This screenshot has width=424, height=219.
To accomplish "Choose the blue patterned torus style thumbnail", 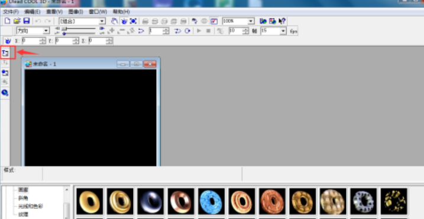I will click(211, 201).
